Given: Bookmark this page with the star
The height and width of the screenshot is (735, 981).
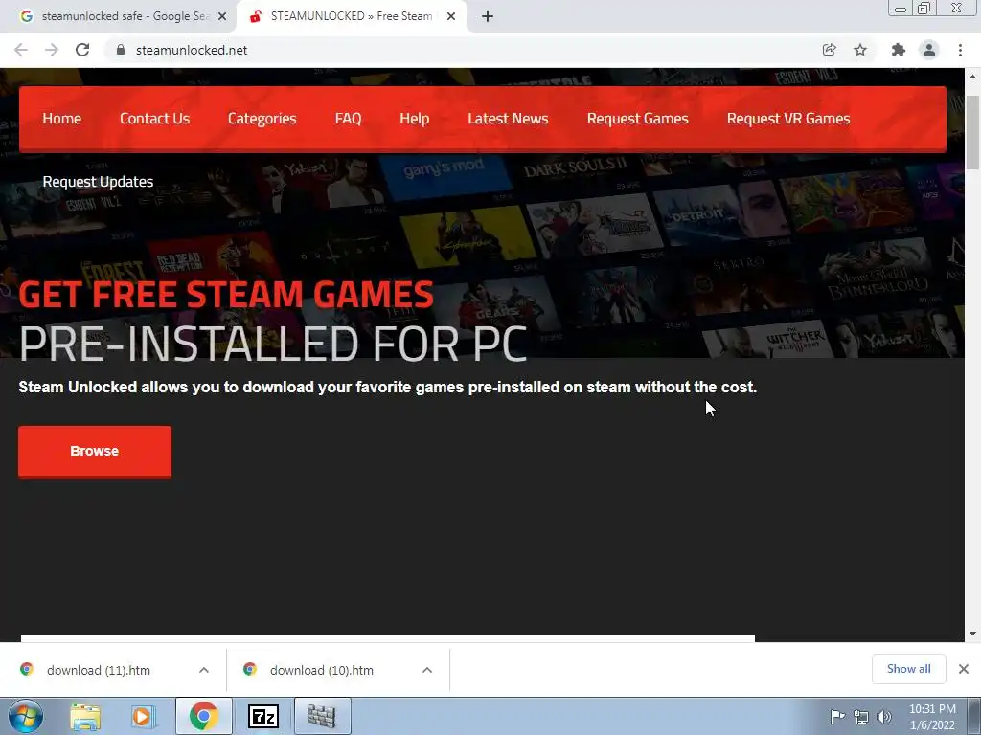Looking at the screenshot, I should [860, 50].
